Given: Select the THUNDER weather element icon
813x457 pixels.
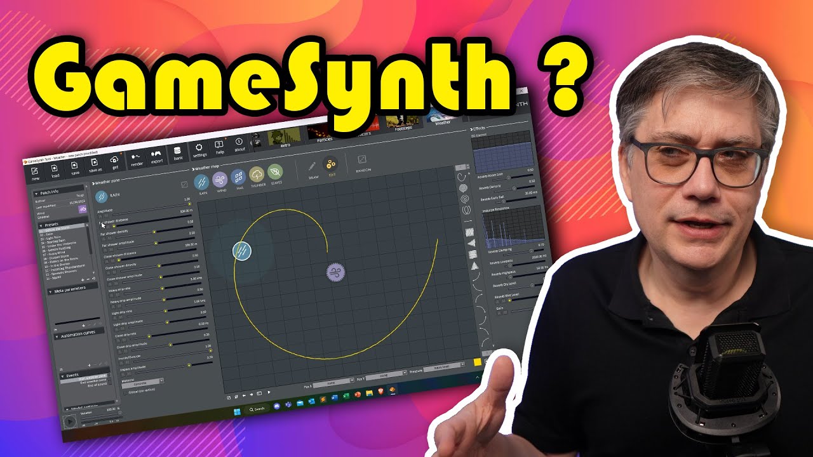Looking at the screenshot, I should 257,174.
